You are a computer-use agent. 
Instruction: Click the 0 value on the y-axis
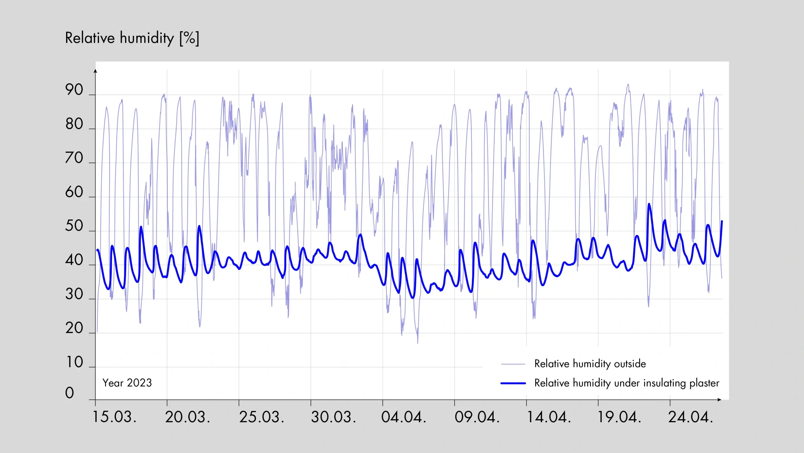71,393
